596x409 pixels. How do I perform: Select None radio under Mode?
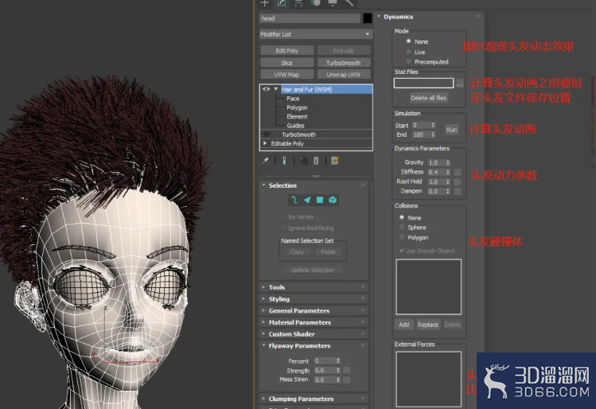(409, 41)
